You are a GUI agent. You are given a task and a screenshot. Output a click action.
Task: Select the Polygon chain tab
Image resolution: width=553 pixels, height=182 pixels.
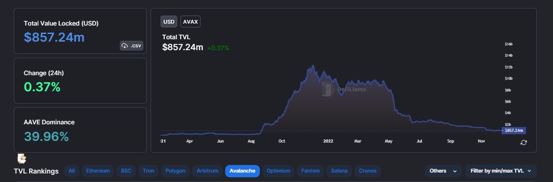coord(176,171)
